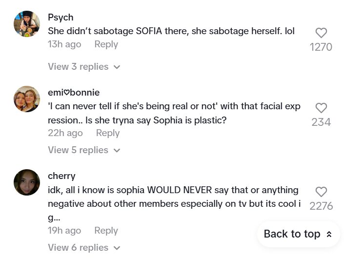Click the Back to top button
This screenshot has height=258, width=344.
click(x=298, y=234)
